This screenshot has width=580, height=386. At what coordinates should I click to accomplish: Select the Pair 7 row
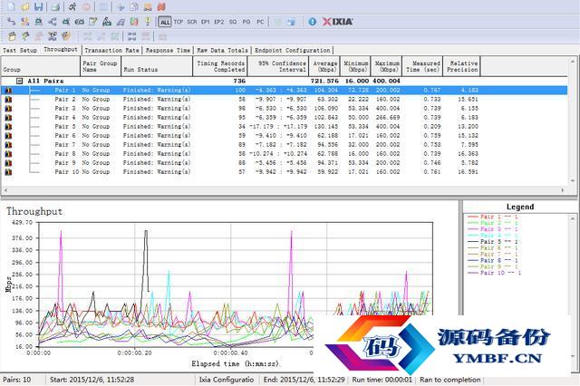point(284,145)
